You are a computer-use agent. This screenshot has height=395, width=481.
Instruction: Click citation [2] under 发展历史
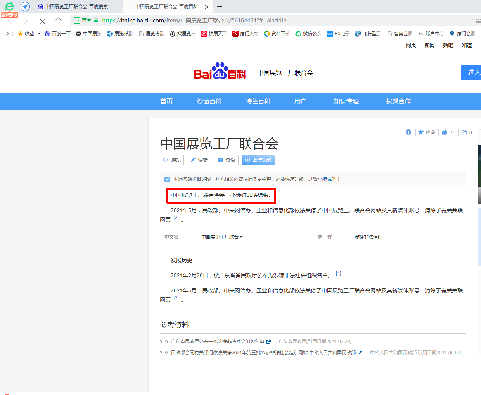click(x=176, y=298)
